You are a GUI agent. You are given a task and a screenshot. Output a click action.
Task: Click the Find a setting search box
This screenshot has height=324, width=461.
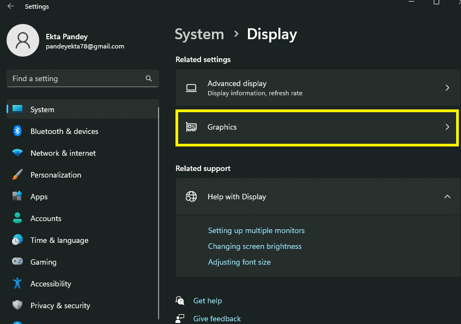point(76,78)
